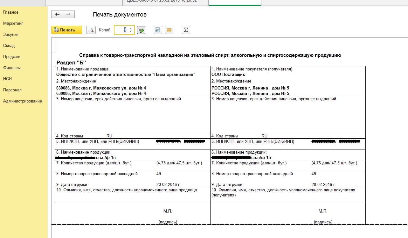The height and width of the screenshot is (238, 408).
Task: Open the Склад section
Action: pyautogui.click(x=9, y=46)
